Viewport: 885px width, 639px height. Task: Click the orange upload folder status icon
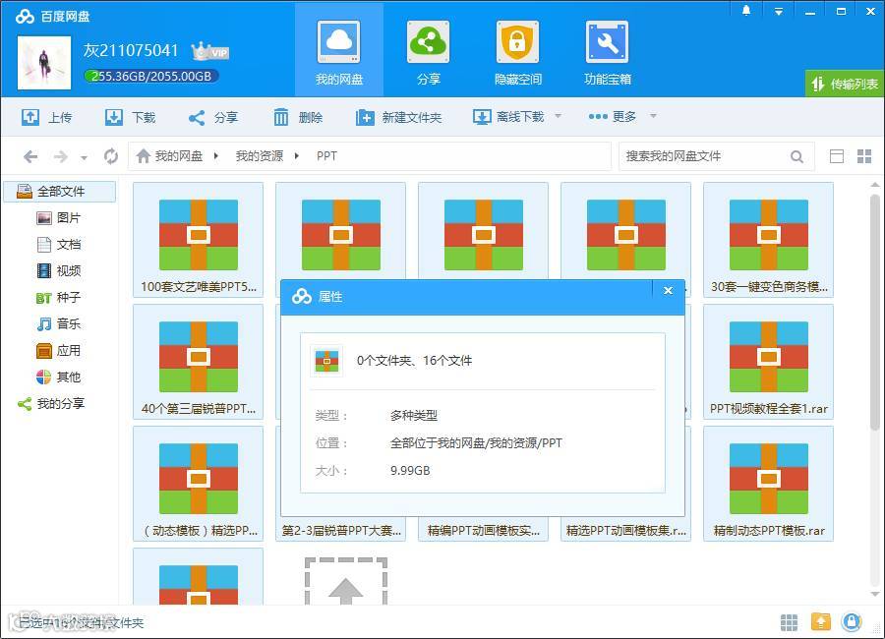tap(821, 621)
